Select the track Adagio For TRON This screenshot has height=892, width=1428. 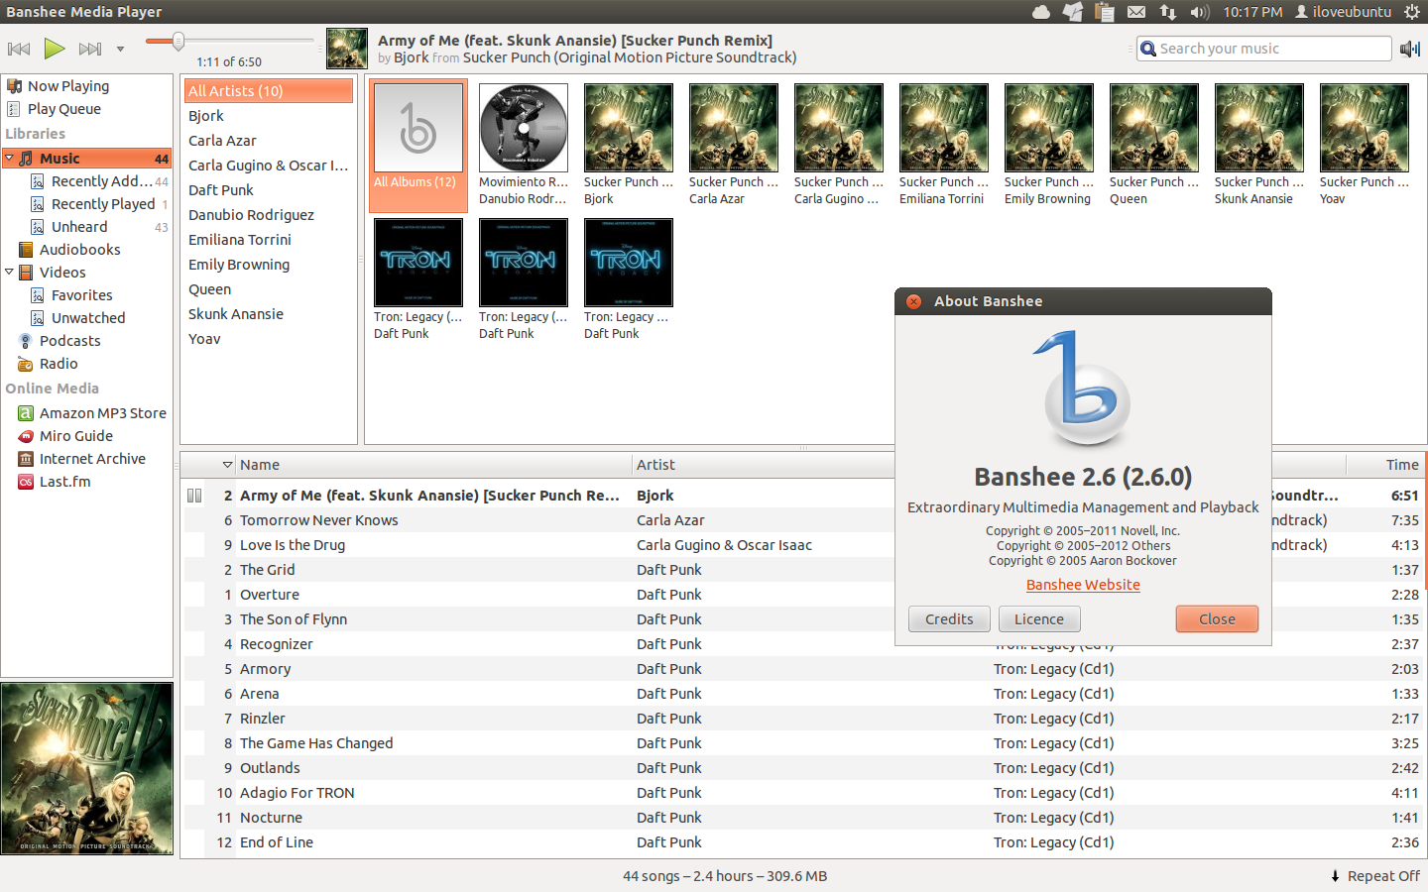tap(297, 793)
